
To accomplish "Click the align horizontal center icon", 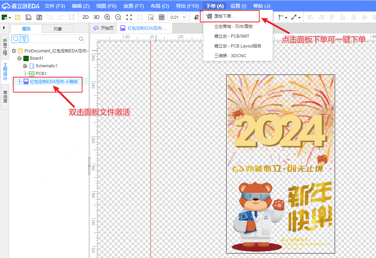I will click(x=354, y=17).
